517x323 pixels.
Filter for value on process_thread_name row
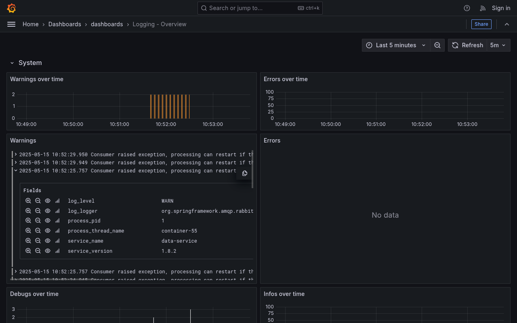(x=28, y=231)
